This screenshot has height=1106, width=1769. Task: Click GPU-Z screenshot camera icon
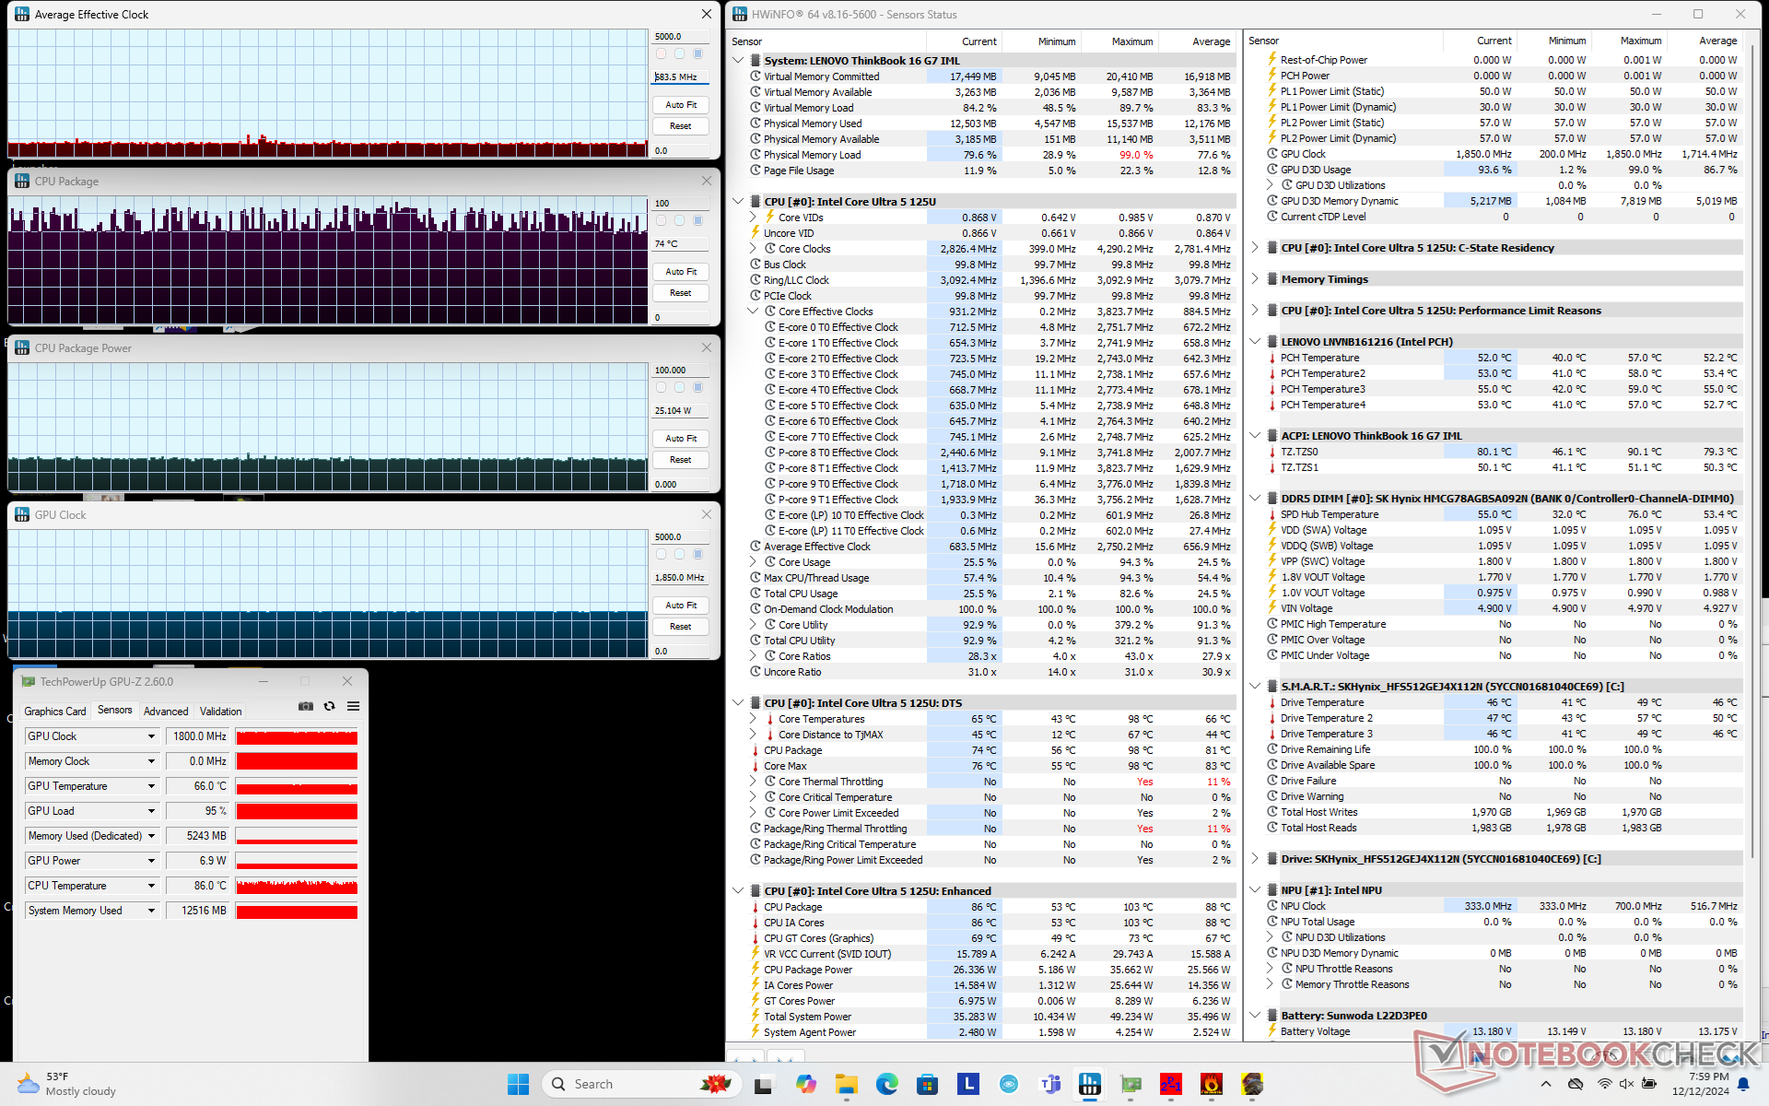point(306,707)
